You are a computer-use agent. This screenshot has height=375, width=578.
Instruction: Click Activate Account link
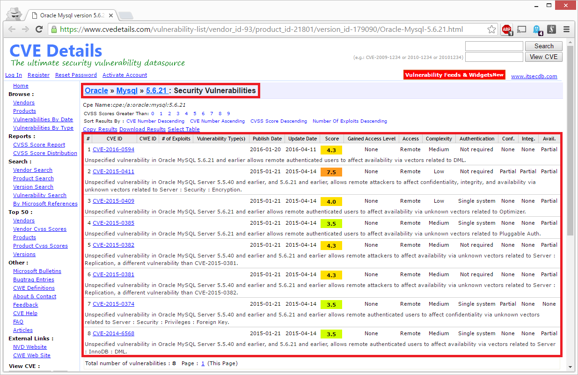pos(124,75)
